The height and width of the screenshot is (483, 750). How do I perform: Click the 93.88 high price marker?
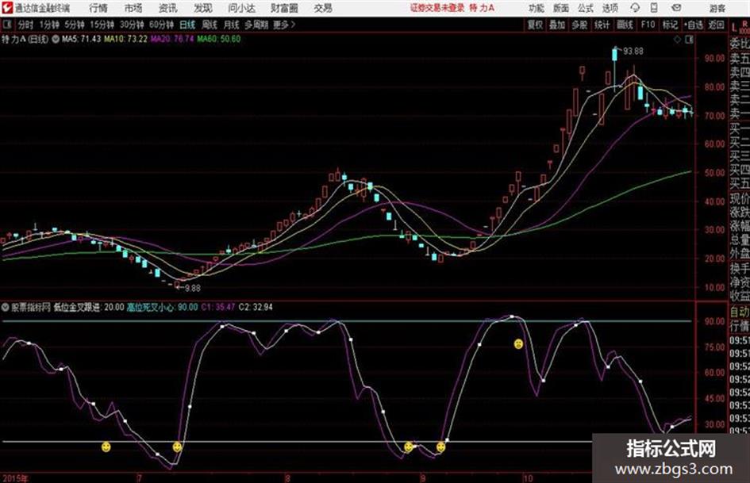point(633,52)
